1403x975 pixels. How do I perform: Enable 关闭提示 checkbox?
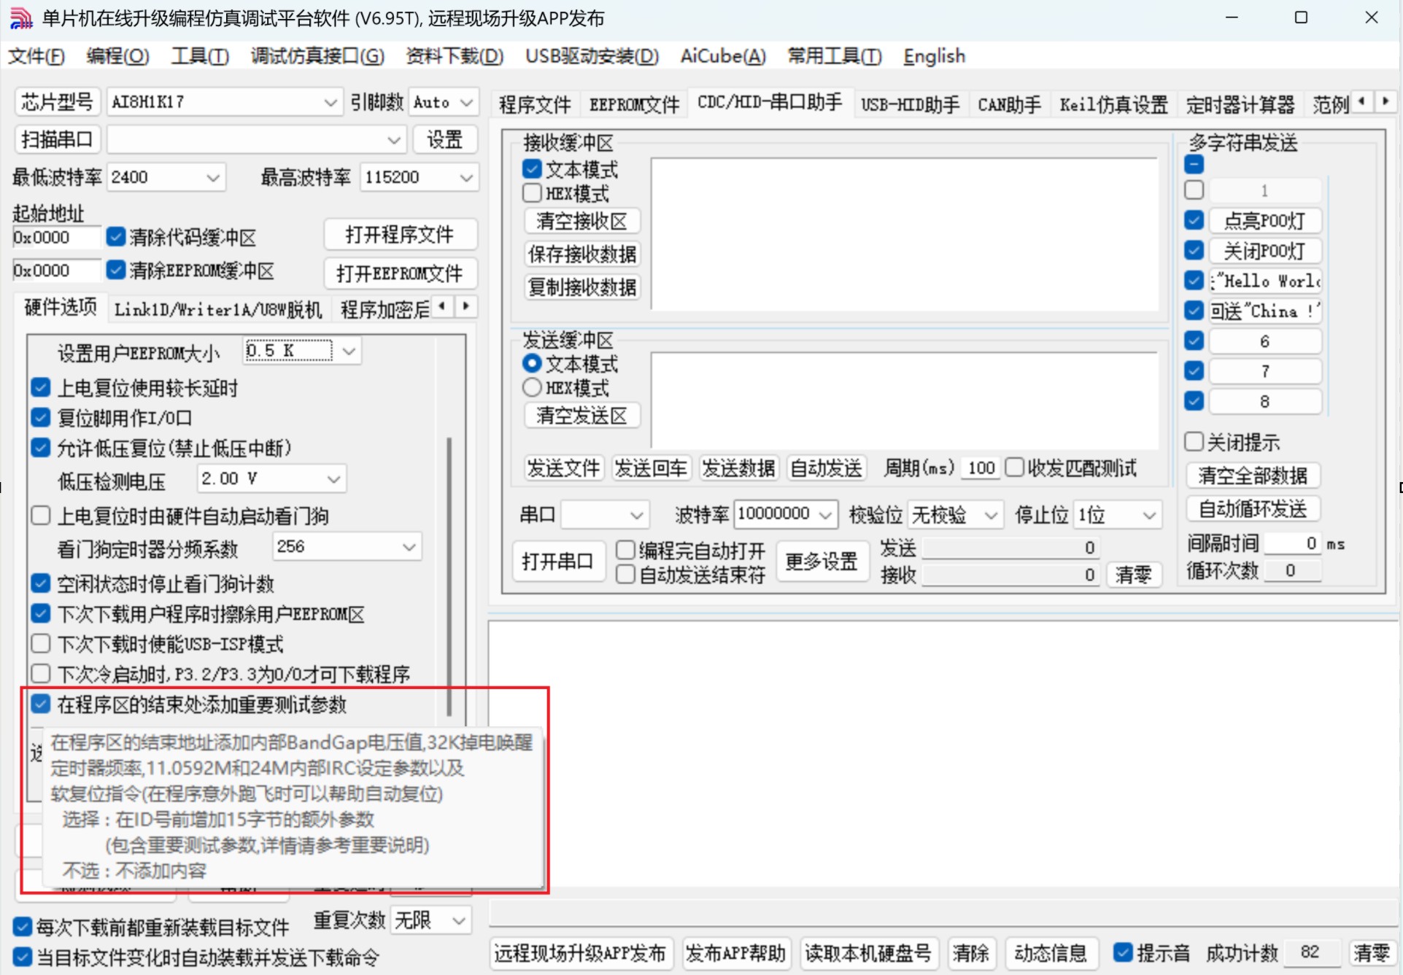click(1194, 442)
